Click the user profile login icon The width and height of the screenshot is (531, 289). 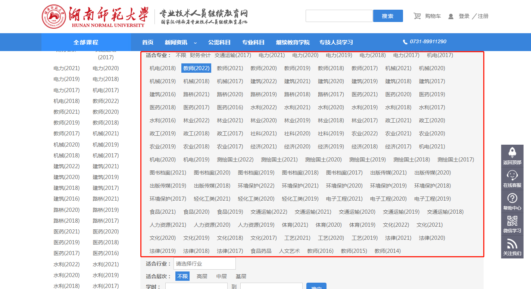(x=451, y=16)
